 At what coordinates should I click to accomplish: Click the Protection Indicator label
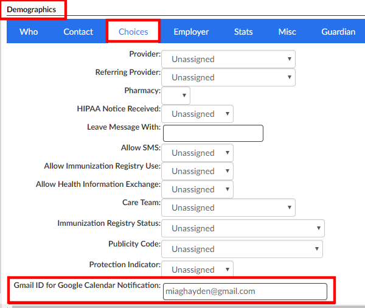pos(125,265)
